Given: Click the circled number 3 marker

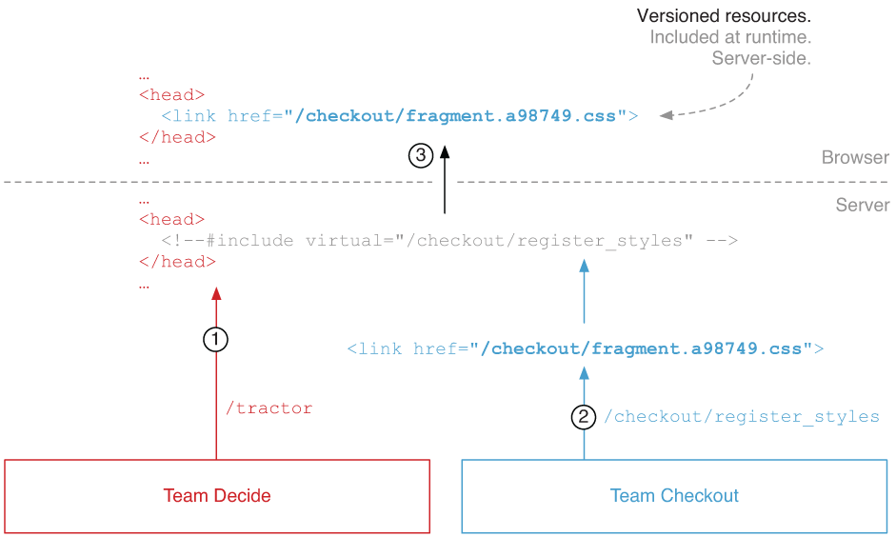Looking at the screenshot, I should [x=421, y=155].
